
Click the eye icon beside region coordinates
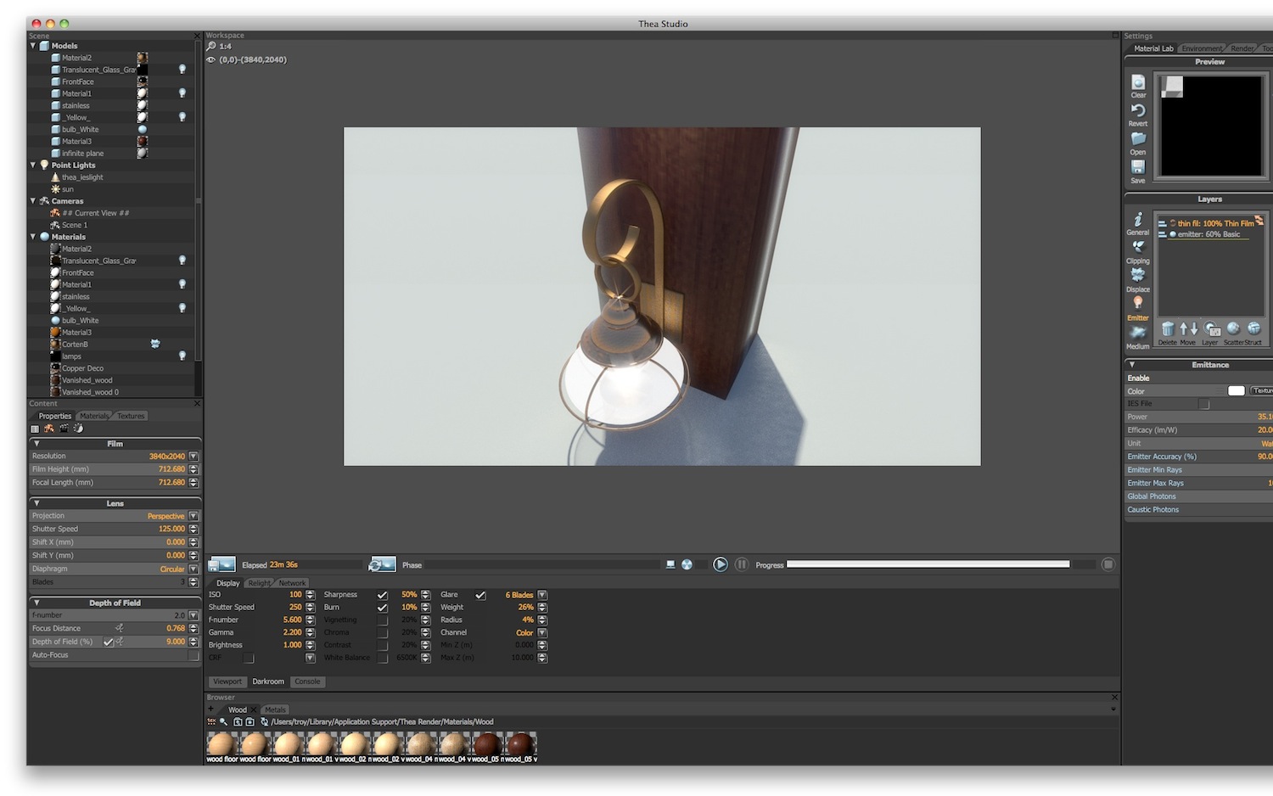tap(211, 59)
